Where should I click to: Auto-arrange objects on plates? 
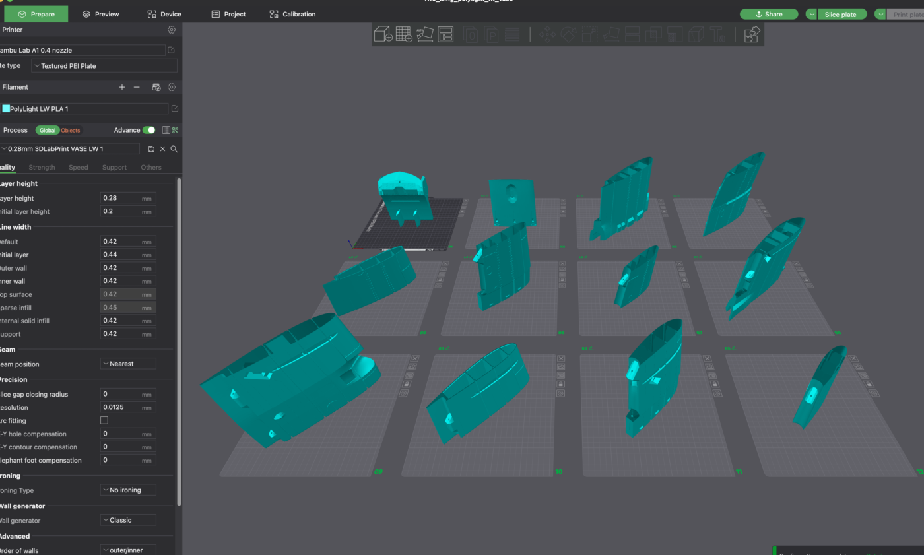446,34
